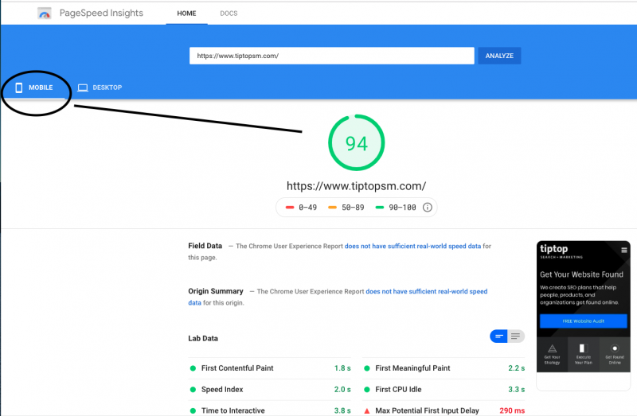Click FREE Website Audit button in preview
Viewport: 637px width, 416px height.
click(x=584, y=321)
